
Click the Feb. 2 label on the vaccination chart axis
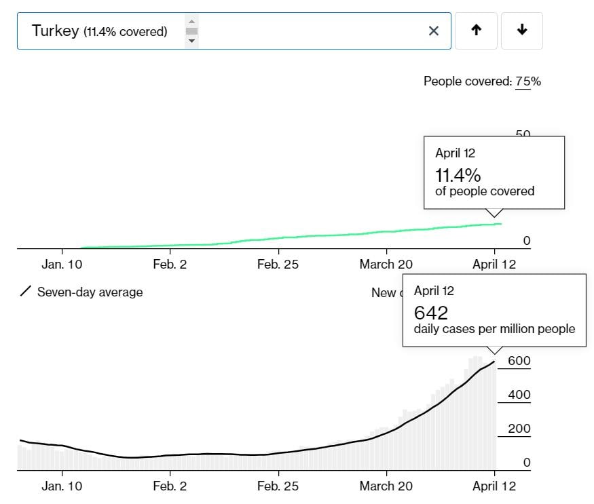pyautogui.click(x=170, y=265)
